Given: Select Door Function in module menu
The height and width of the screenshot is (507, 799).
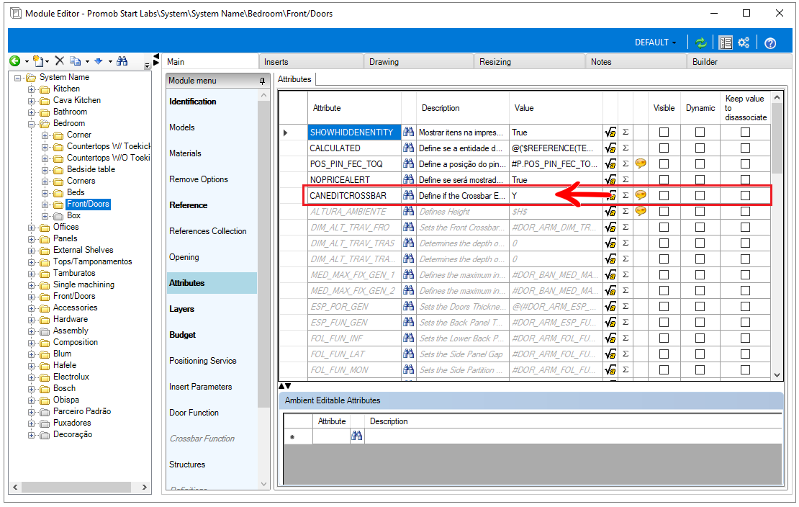Looking at the screenshot, I should [194, 413].
